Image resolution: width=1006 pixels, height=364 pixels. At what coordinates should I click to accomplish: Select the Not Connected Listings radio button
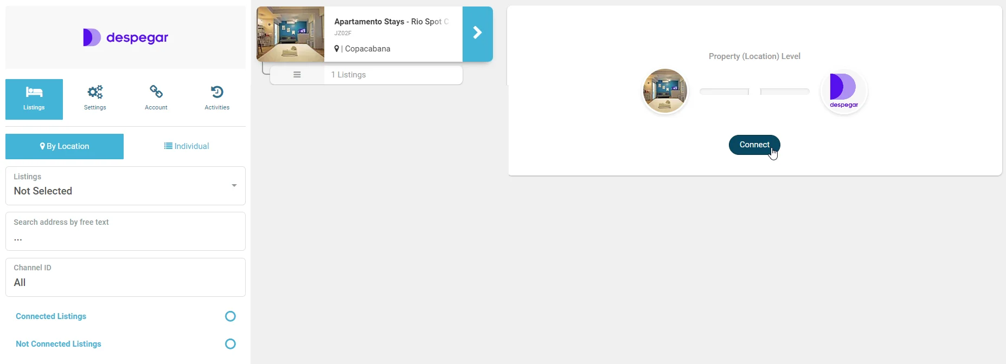click(x=230, y=344)
